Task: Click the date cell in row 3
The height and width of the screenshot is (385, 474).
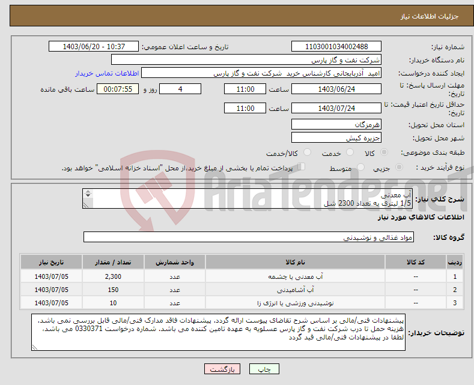Action: (x=52, y=303)
